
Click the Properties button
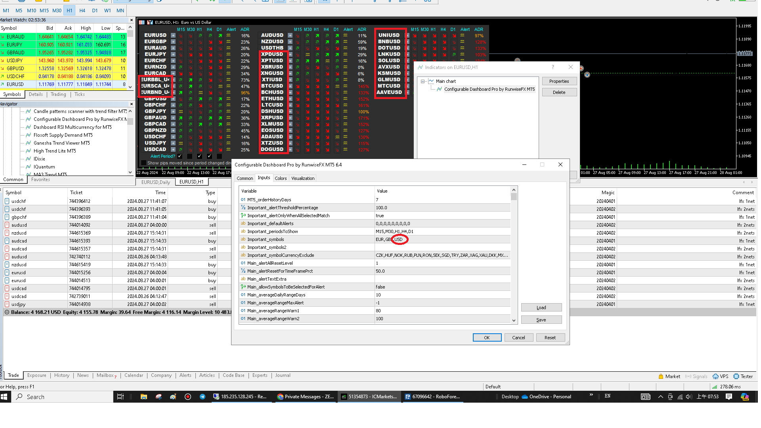tap(559, 81)
